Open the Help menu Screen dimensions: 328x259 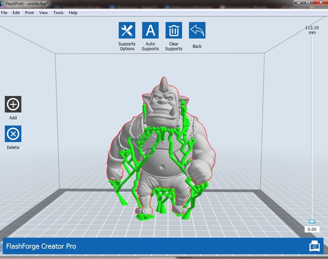pos(73,13)
